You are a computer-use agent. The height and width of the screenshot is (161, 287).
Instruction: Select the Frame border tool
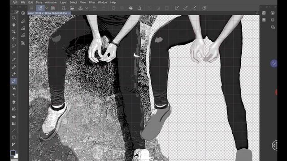click(14, 137)
